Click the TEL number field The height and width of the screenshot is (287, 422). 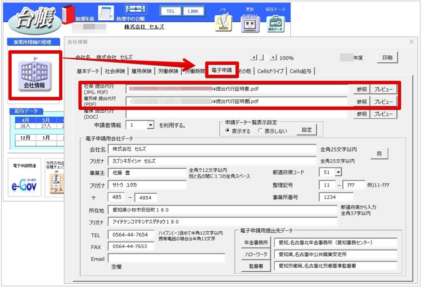click(131, 235)
